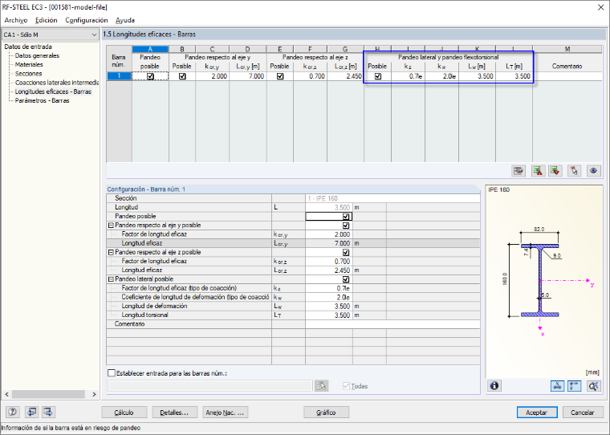Select 'Materiales' in navigator tree
Viewport: 610px width, 435px height.
click(x=29, y=64)
